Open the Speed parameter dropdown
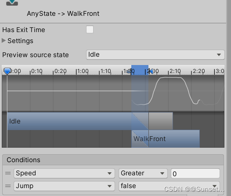 pyautogui.click(x=64, y=173)
